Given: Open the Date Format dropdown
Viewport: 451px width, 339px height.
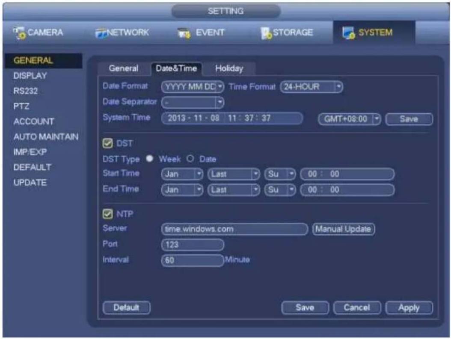Looking at the screenshot, I should point(193,86).
